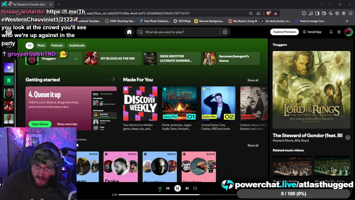The width and height of the screenshot is (355, 200).
Task: Show the browser sidebar panel
Action: (x=317, y=13)
